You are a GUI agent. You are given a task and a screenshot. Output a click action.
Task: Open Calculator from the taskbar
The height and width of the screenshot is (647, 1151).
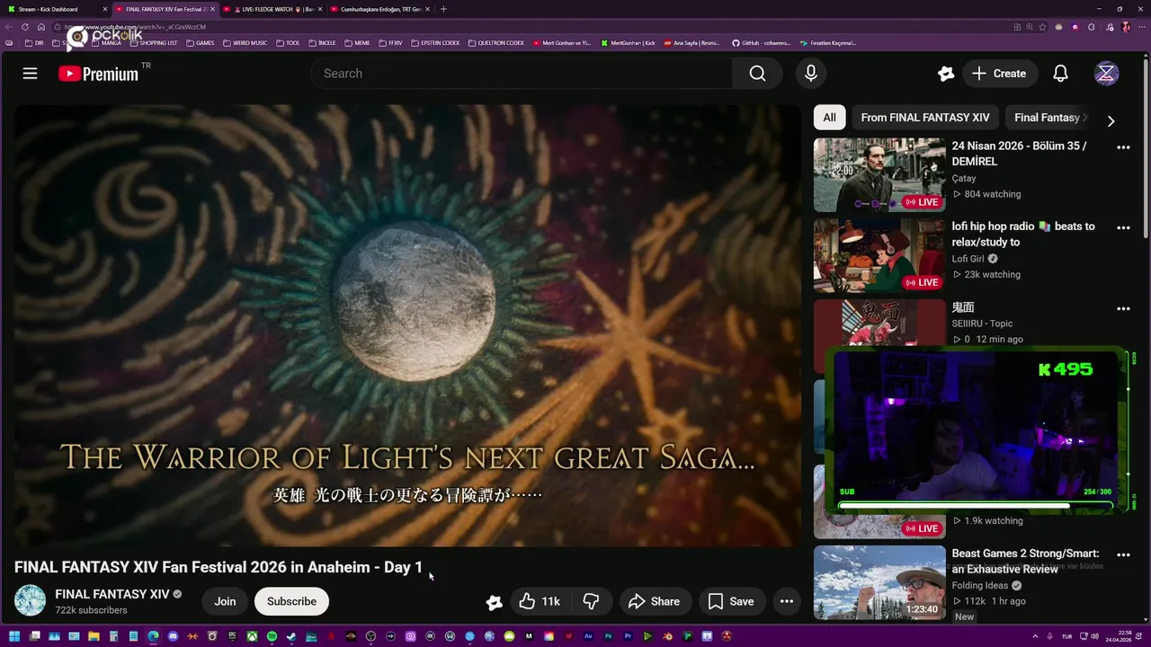tap(113, 636)
